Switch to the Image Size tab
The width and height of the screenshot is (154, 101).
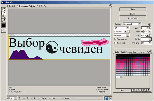(x=132, y=52)
